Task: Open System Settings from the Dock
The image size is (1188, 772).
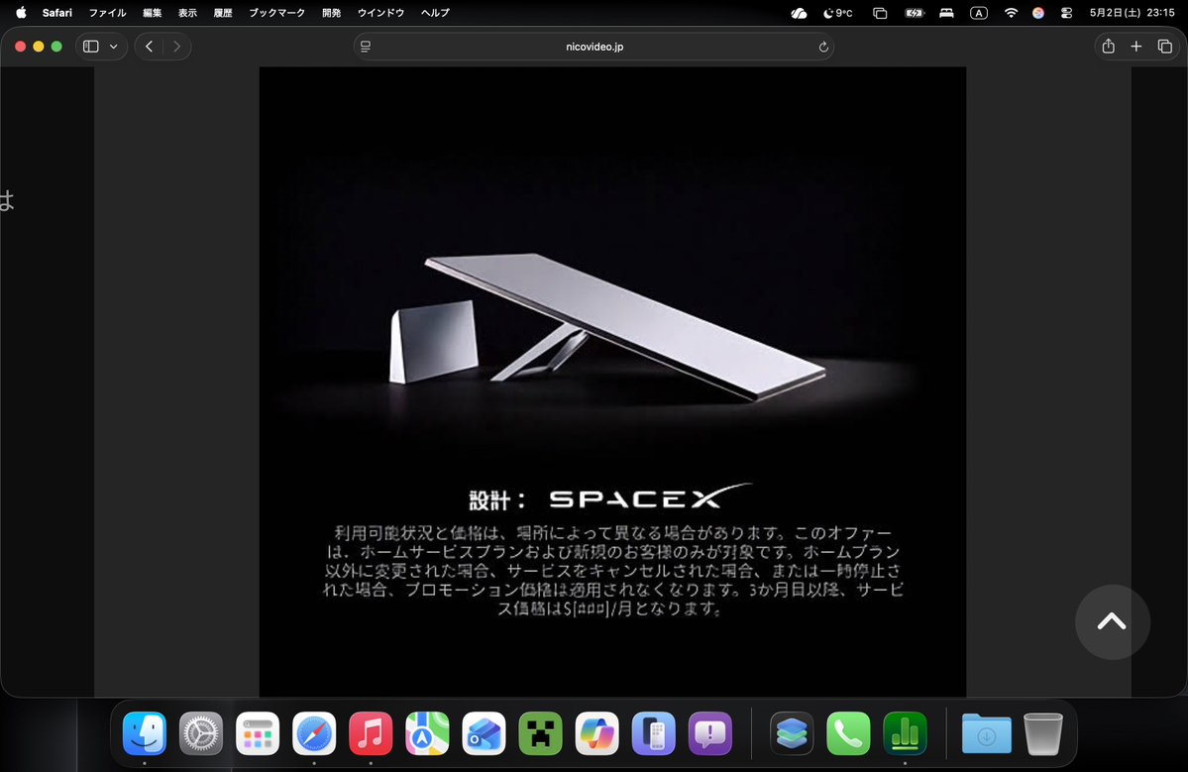Action: click(201, 733)
